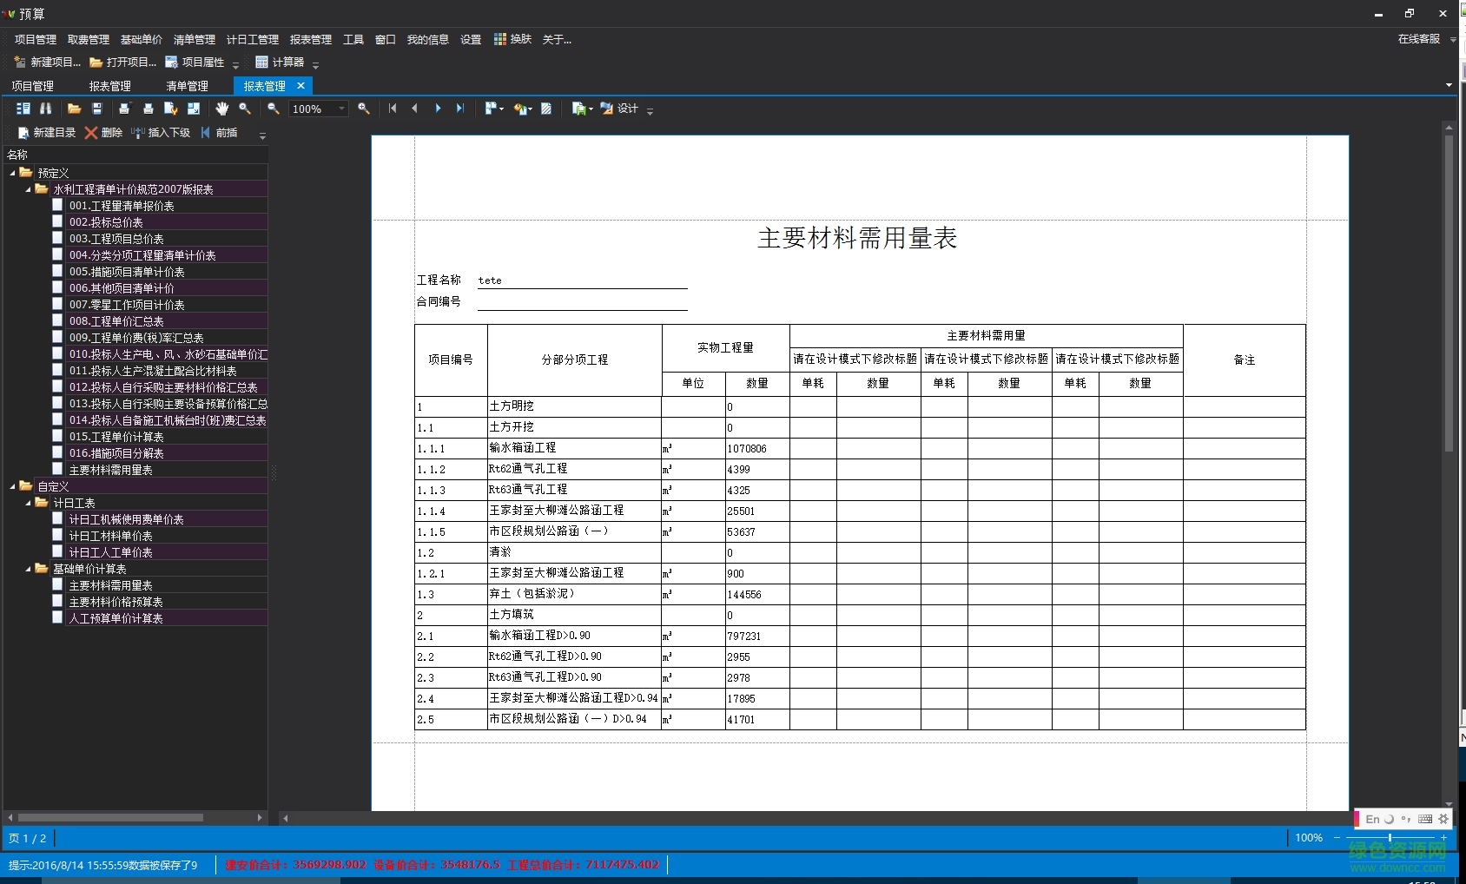
Task: Click the open folder icon in report toolbar
Action: pyautogui.click(x=74, y=109)
